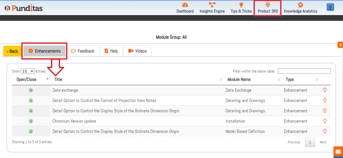Expand the Chromium Version update row
The height and width of the screenshot is (158, 343).
(x=31, y=121)
